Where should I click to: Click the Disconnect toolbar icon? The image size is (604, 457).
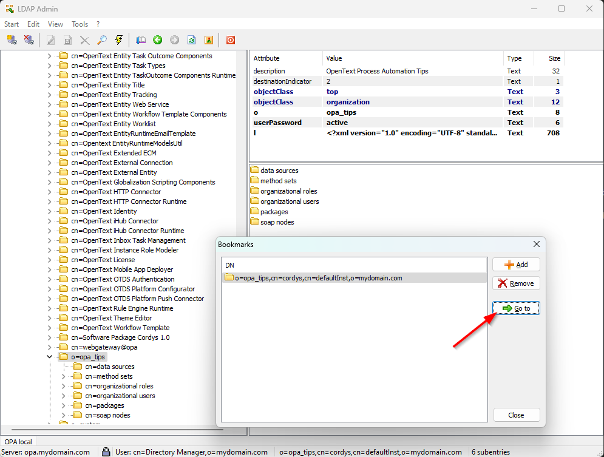coord(29,40)
